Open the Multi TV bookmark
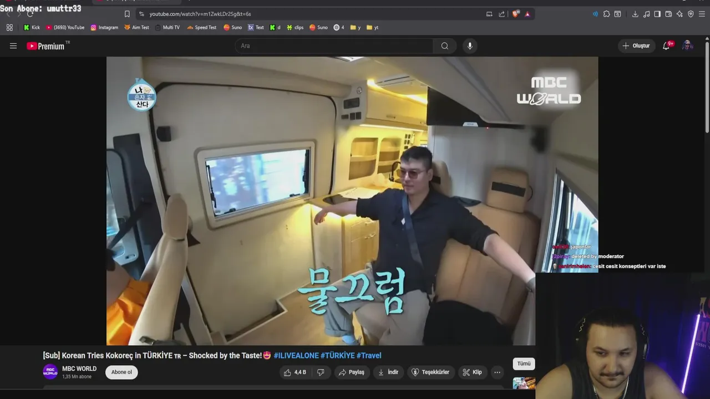 pyautogui.click(x=167, y=27)
